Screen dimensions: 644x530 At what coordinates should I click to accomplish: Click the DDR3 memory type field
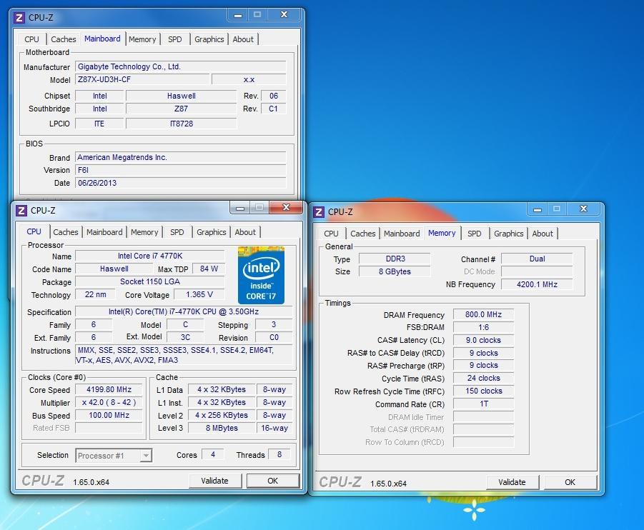point(395,259)
